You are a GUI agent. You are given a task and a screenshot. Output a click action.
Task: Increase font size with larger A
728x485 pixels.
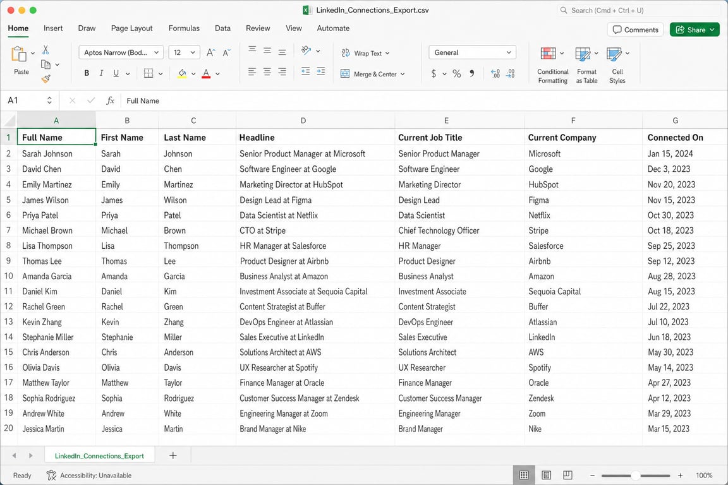tap(211, 52)
